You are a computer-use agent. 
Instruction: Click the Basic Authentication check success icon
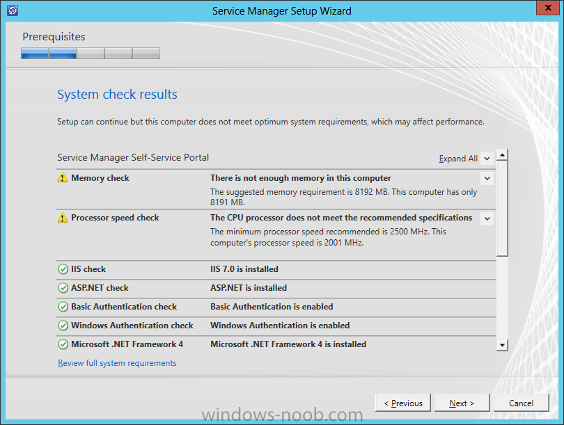click(63, 307)
